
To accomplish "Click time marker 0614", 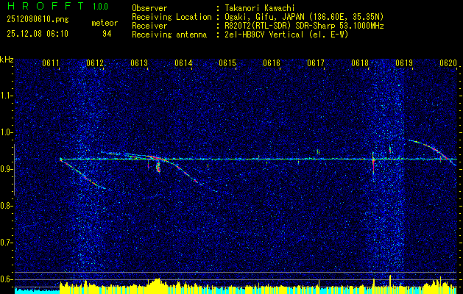I will tap(183, 63).
